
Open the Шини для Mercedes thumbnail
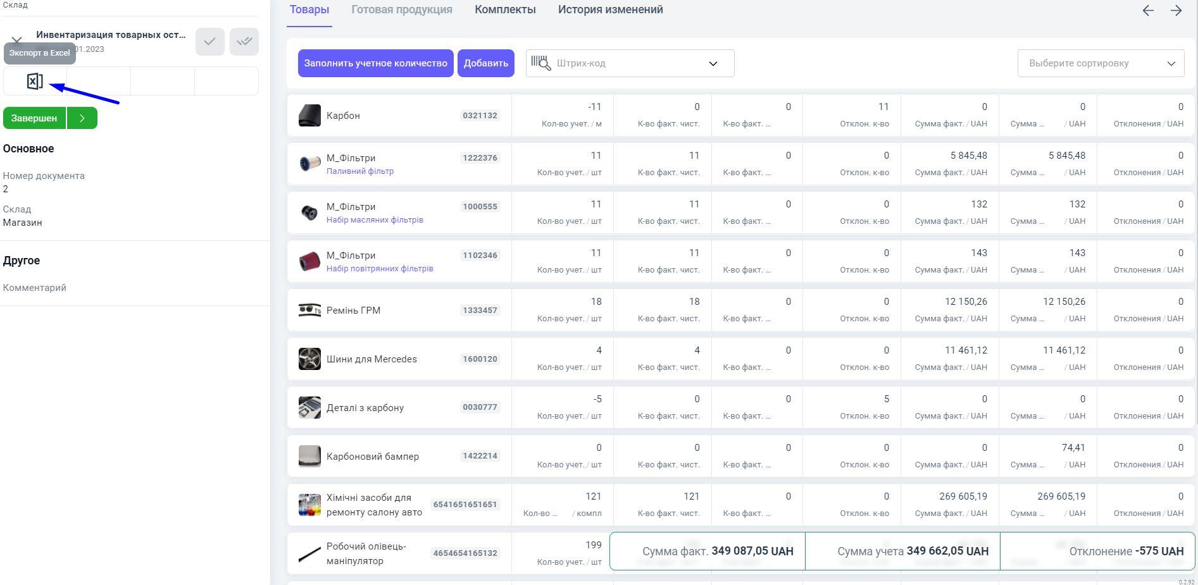(309, 359)
